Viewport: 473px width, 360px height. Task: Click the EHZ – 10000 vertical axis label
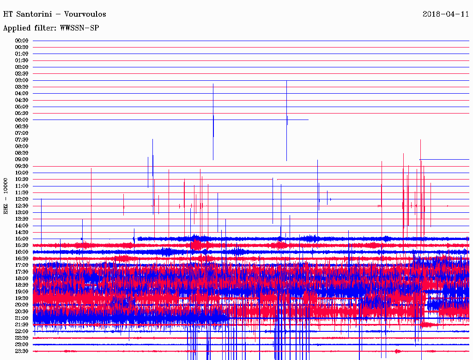coord(6,195)
